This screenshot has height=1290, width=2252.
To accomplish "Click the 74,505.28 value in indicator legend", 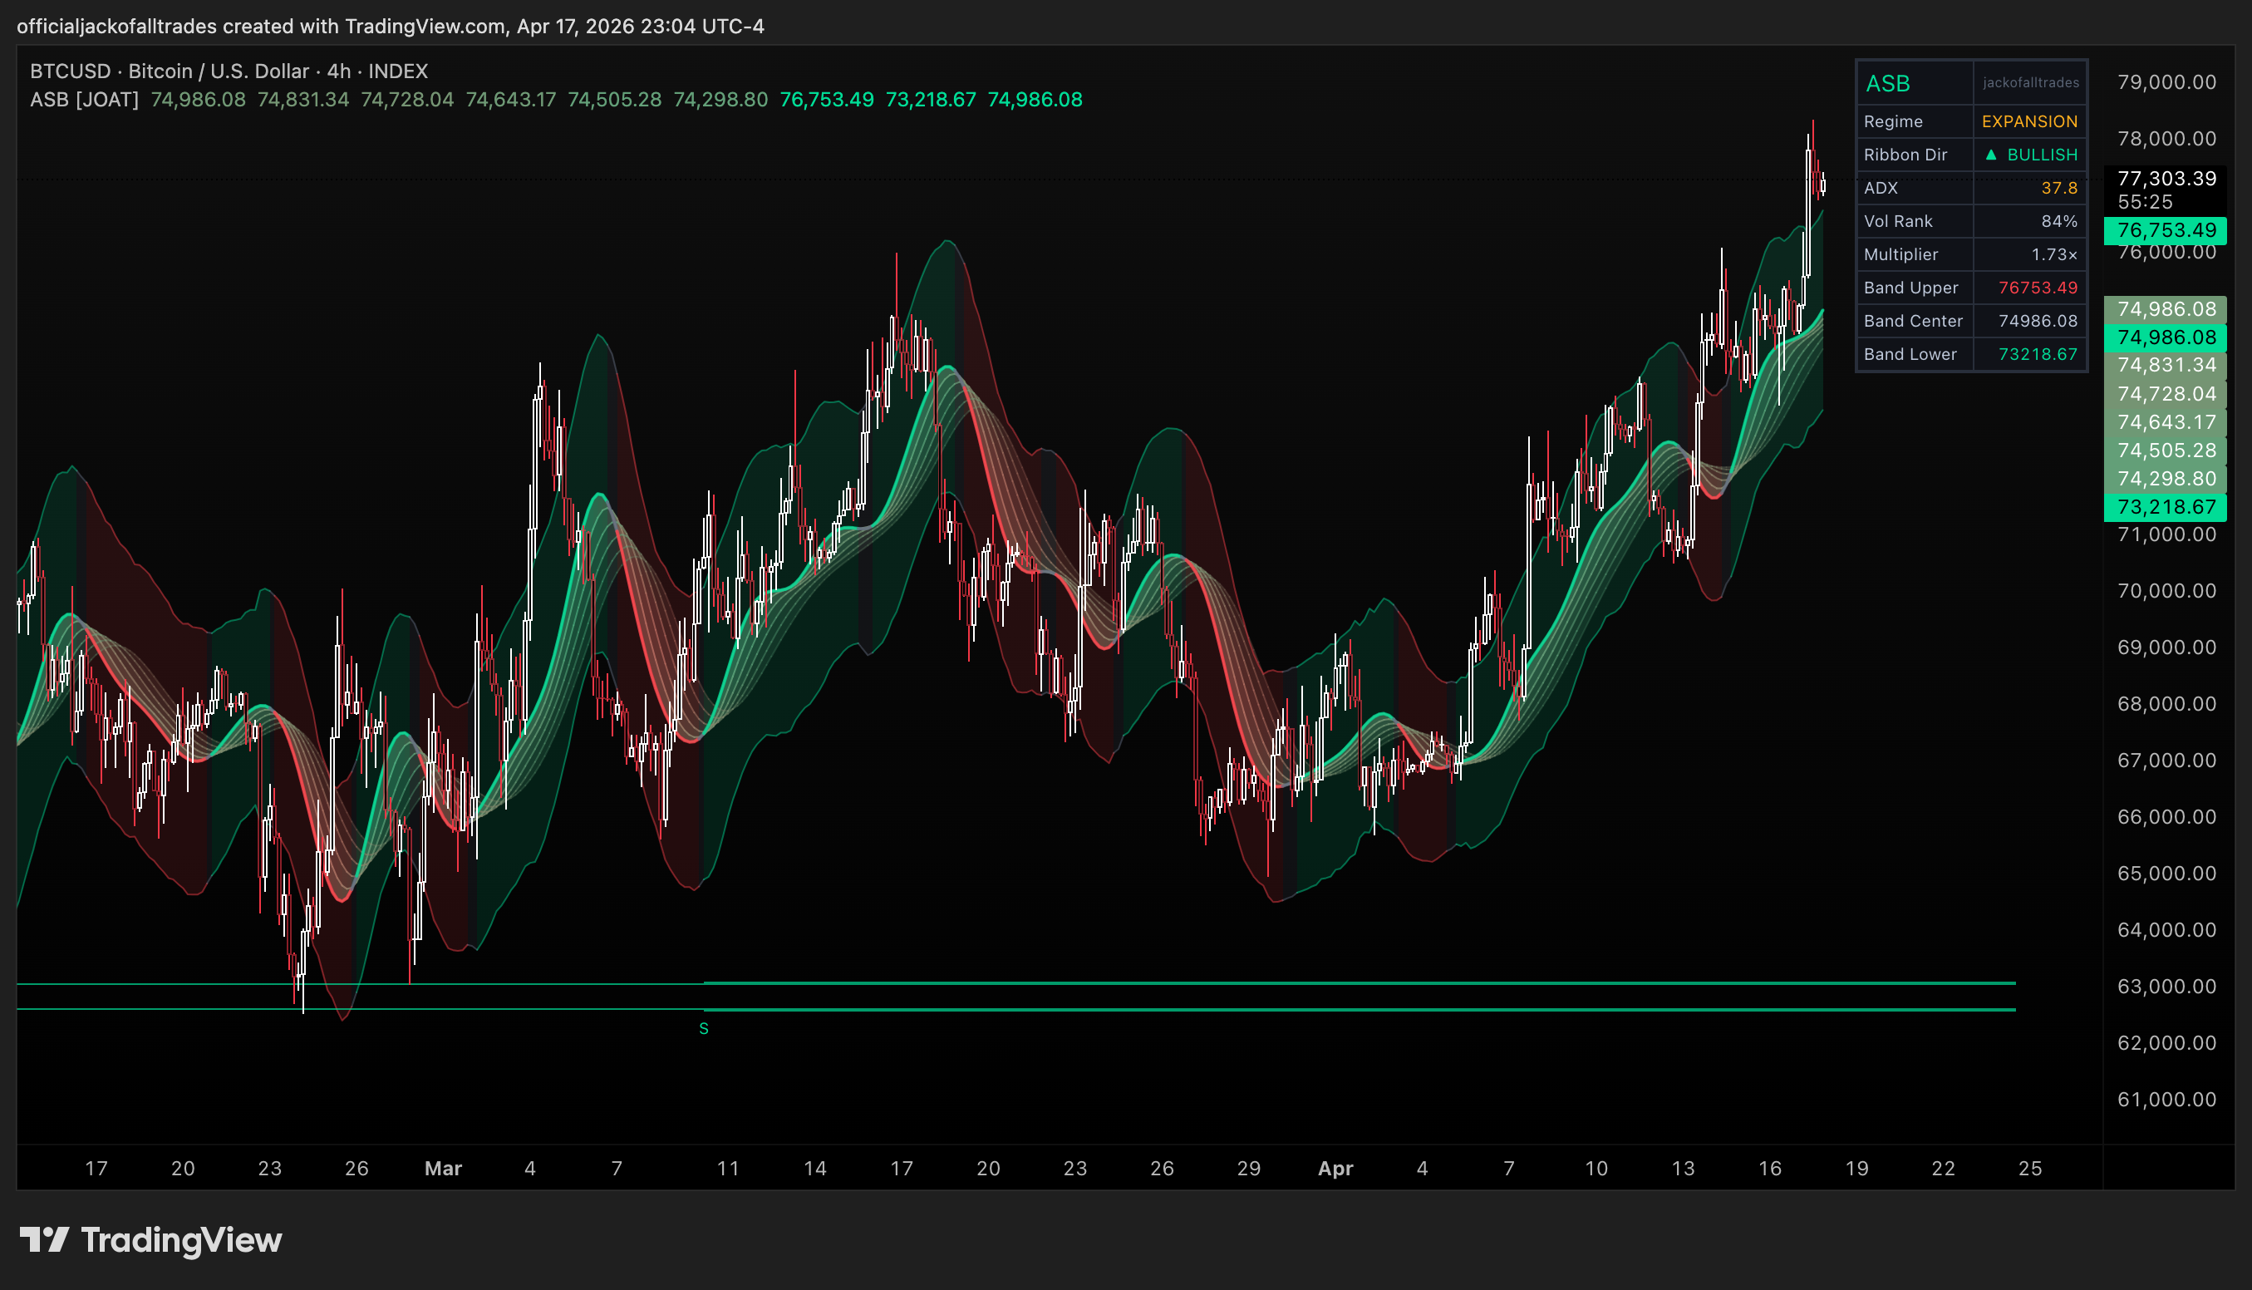I will pos(615,99).
